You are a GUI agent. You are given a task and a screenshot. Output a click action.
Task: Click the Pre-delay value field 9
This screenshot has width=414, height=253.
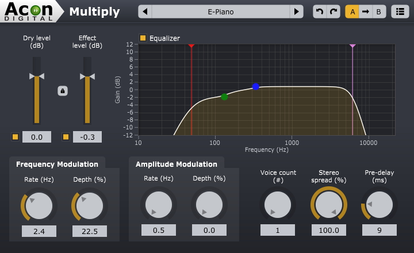(379, 231)
